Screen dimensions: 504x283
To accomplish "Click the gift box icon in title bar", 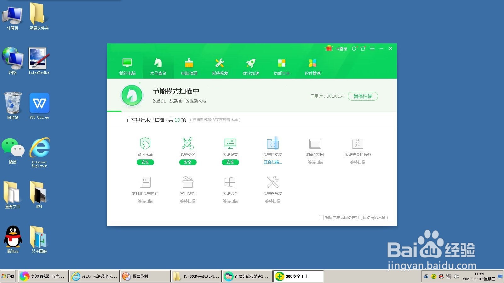I will [x=329, y=48].
